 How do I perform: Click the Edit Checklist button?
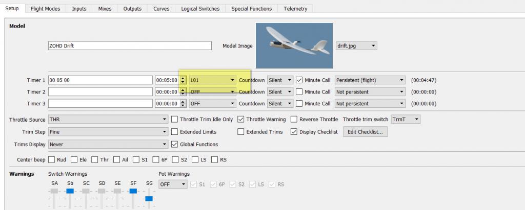366,132
